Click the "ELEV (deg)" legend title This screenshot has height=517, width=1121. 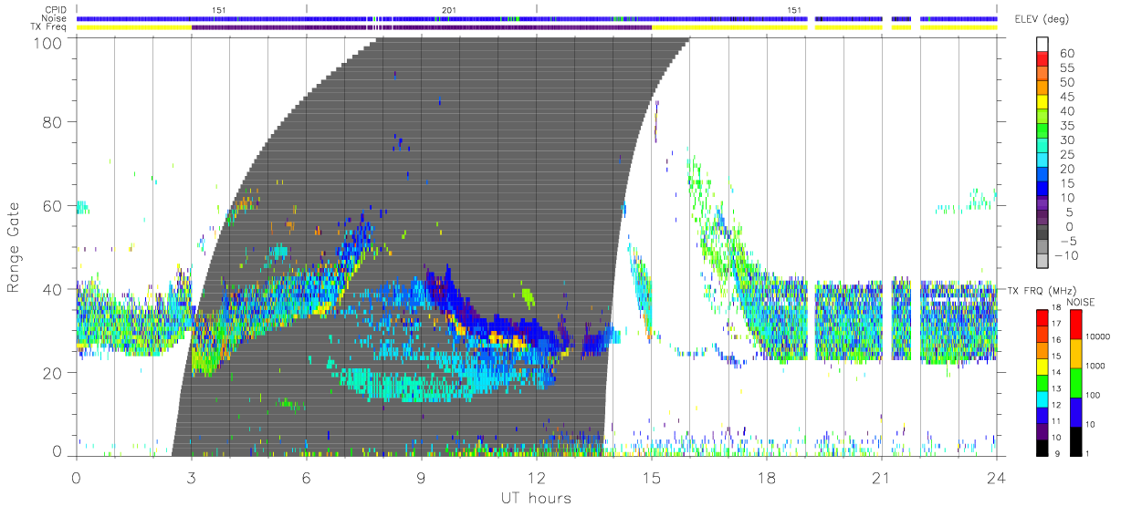tap(1040, 20)
